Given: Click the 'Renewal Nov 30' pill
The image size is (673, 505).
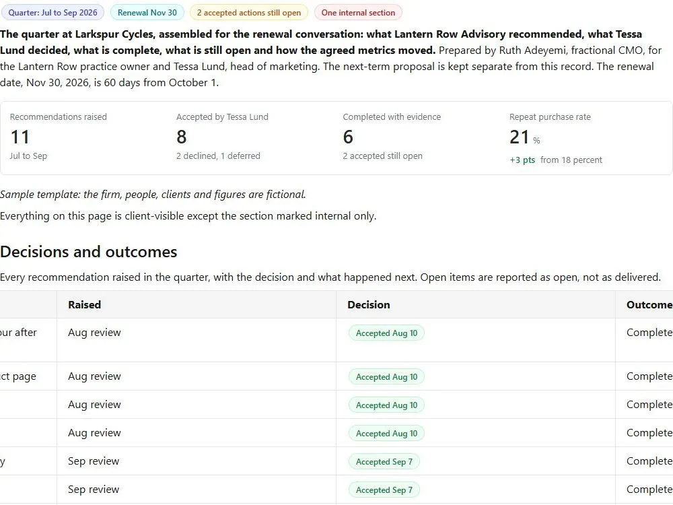Looking at the screenshot, I should (147, 12).
